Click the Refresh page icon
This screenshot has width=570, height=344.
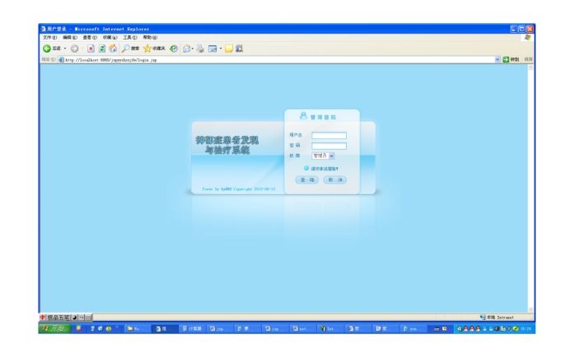pos(102,49)
